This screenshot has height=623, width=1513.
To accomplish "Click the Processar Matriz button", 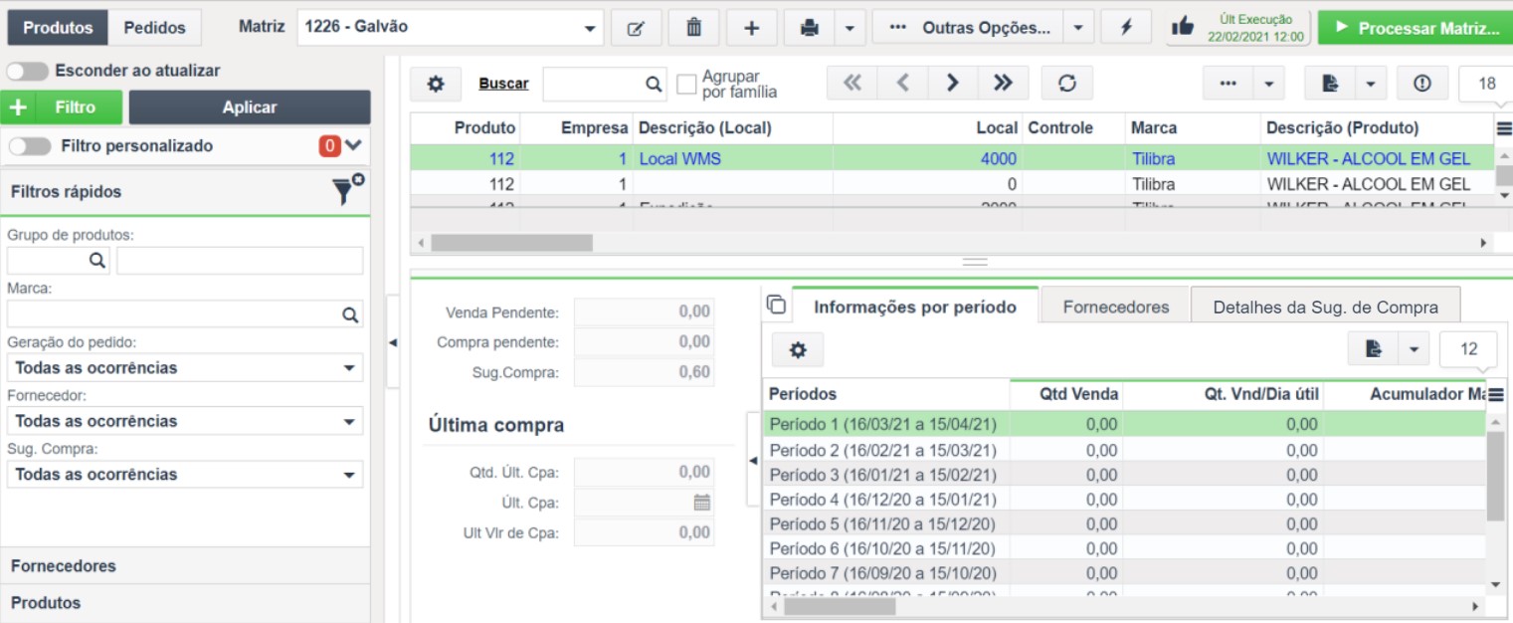I will point(1417,28).
